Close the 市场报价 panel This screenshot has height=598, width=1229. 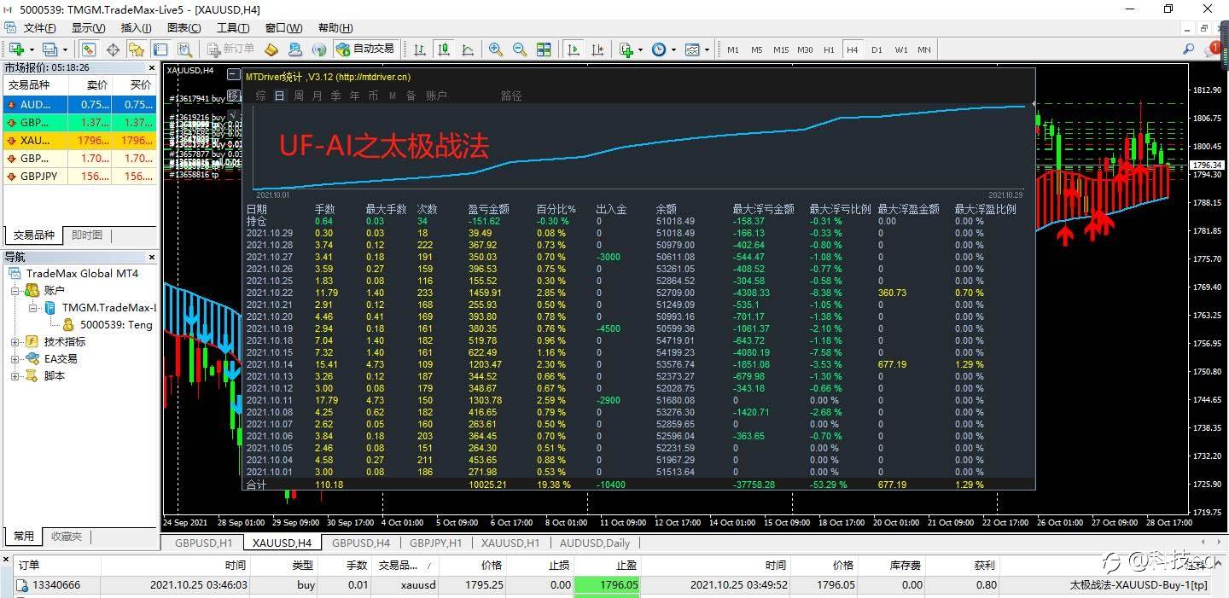pyautogui.click(x=152, y=67)
